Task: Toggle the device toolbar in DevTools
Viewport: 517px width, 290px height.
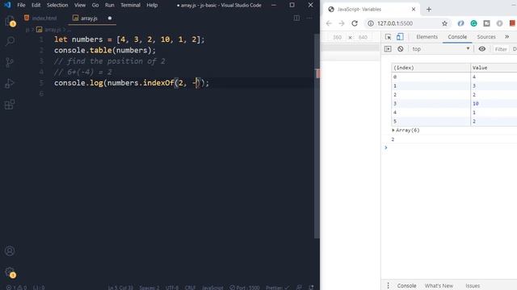Action: coord(400,37)
